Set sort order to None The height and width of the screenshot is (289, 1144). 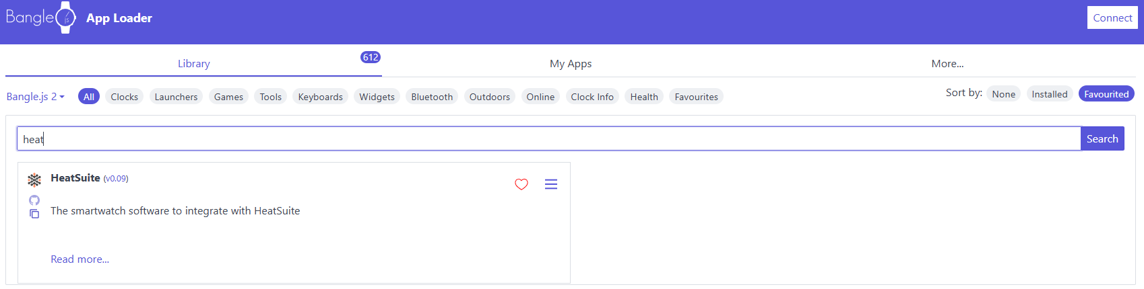tap(1003, 94)
